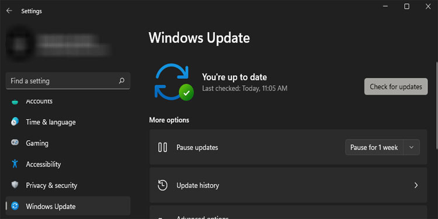
Task: Click the Settings window title text
Action: click(x=32, y=11)
